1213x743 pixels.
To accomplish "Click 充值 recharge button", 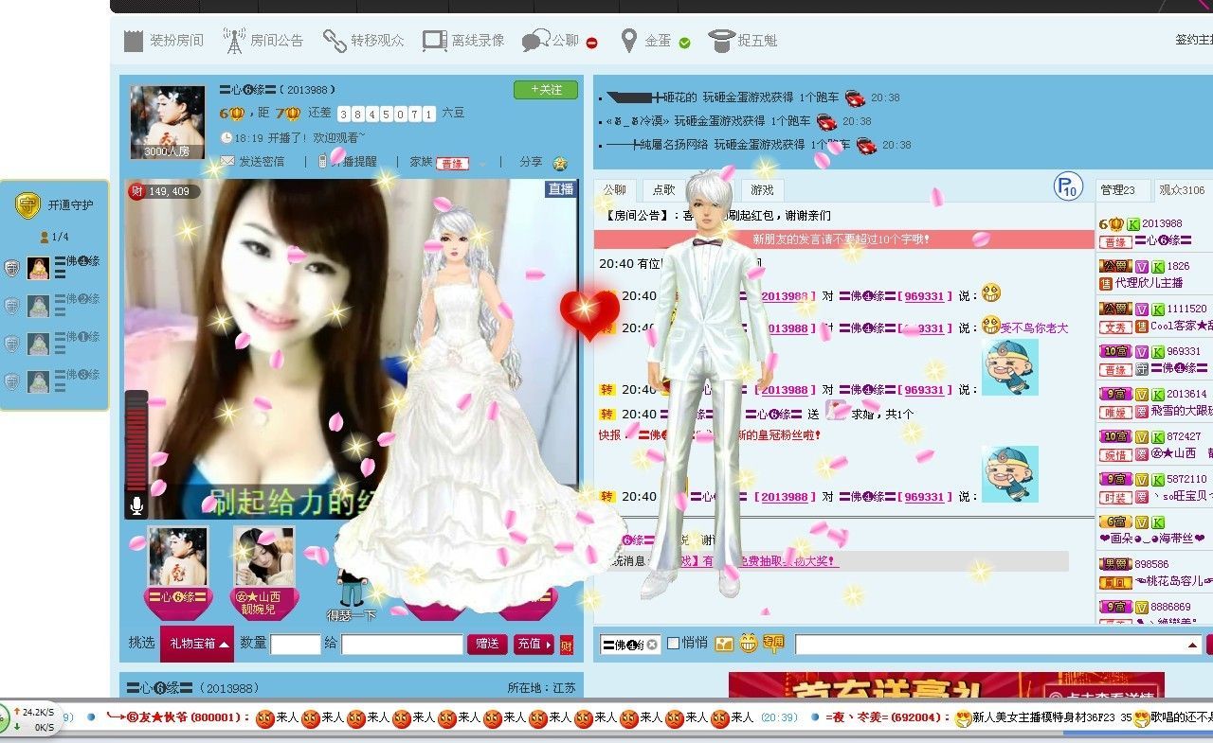I will coord(534,644).
